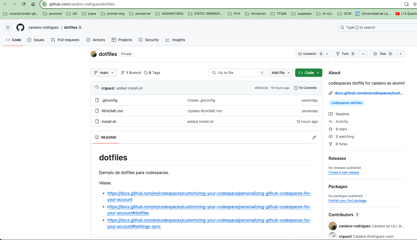The height and width of the screenshot is (240, 417).
Task: Go to the browser home page
Action: coord(33,4)
